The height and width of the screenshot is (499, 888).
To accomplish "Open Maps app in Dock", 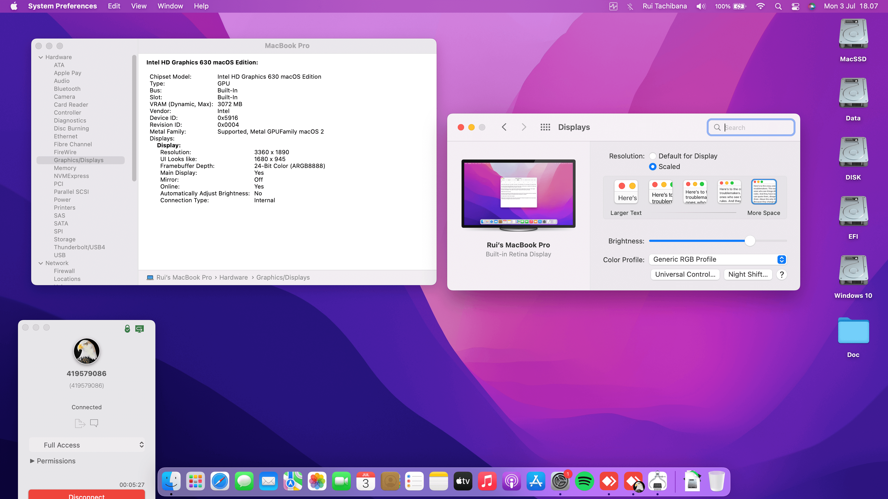I will 293,481.
